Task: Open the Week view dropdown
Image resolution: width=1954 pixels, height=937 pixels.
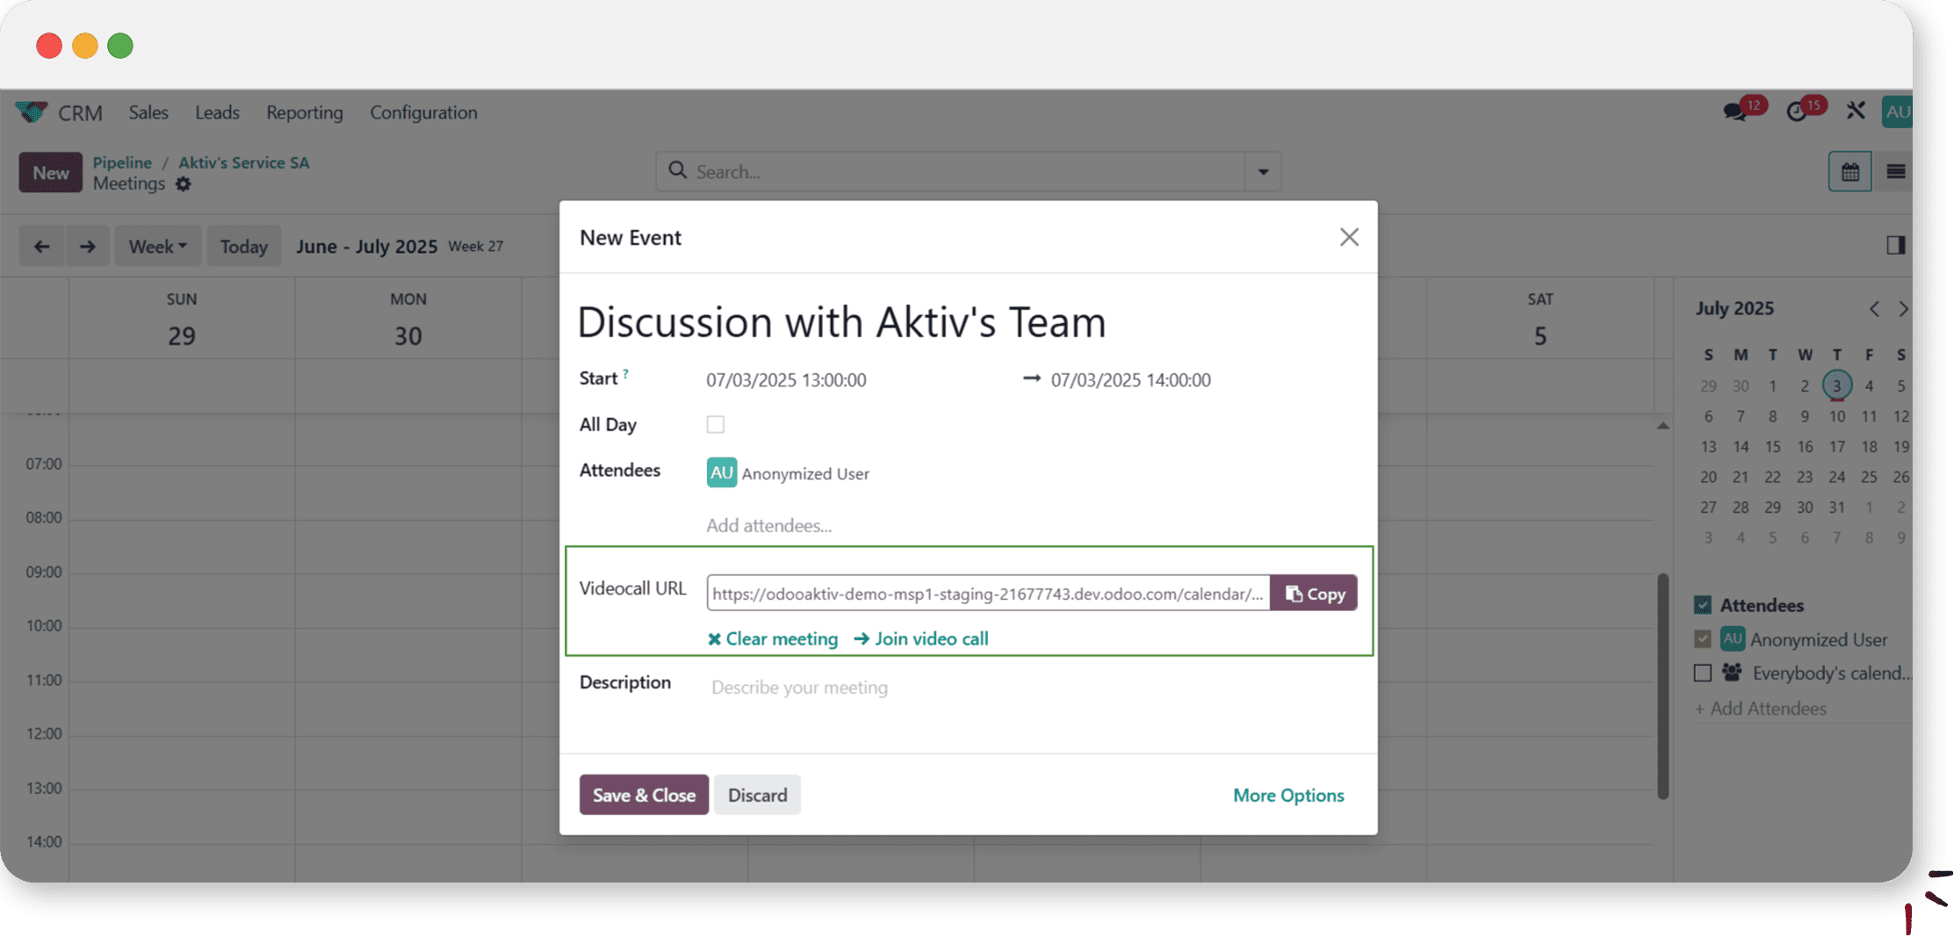Action: [158, 247]
